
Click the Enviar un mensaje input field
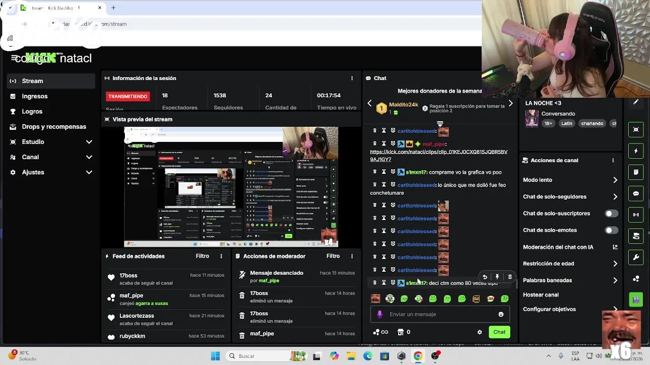(x=440, y=314)
